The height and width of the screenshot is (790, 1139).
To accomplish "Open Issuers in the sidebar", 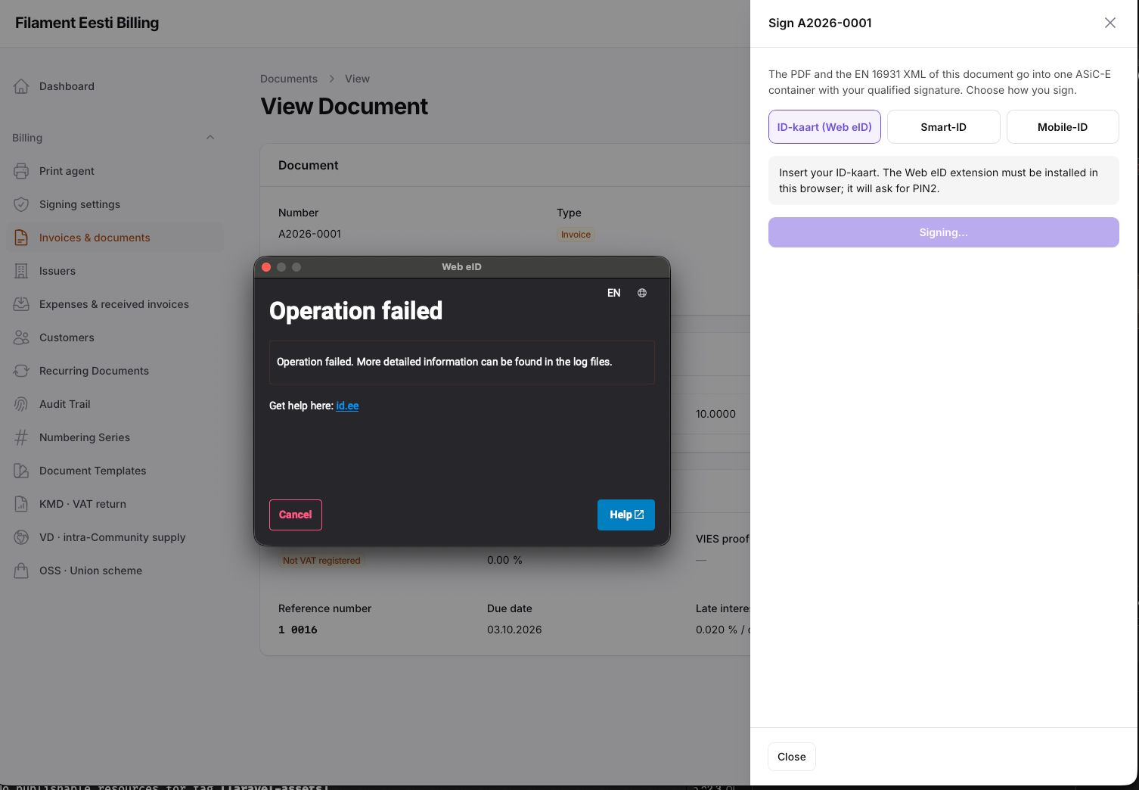I will click(x=115, y=271).
